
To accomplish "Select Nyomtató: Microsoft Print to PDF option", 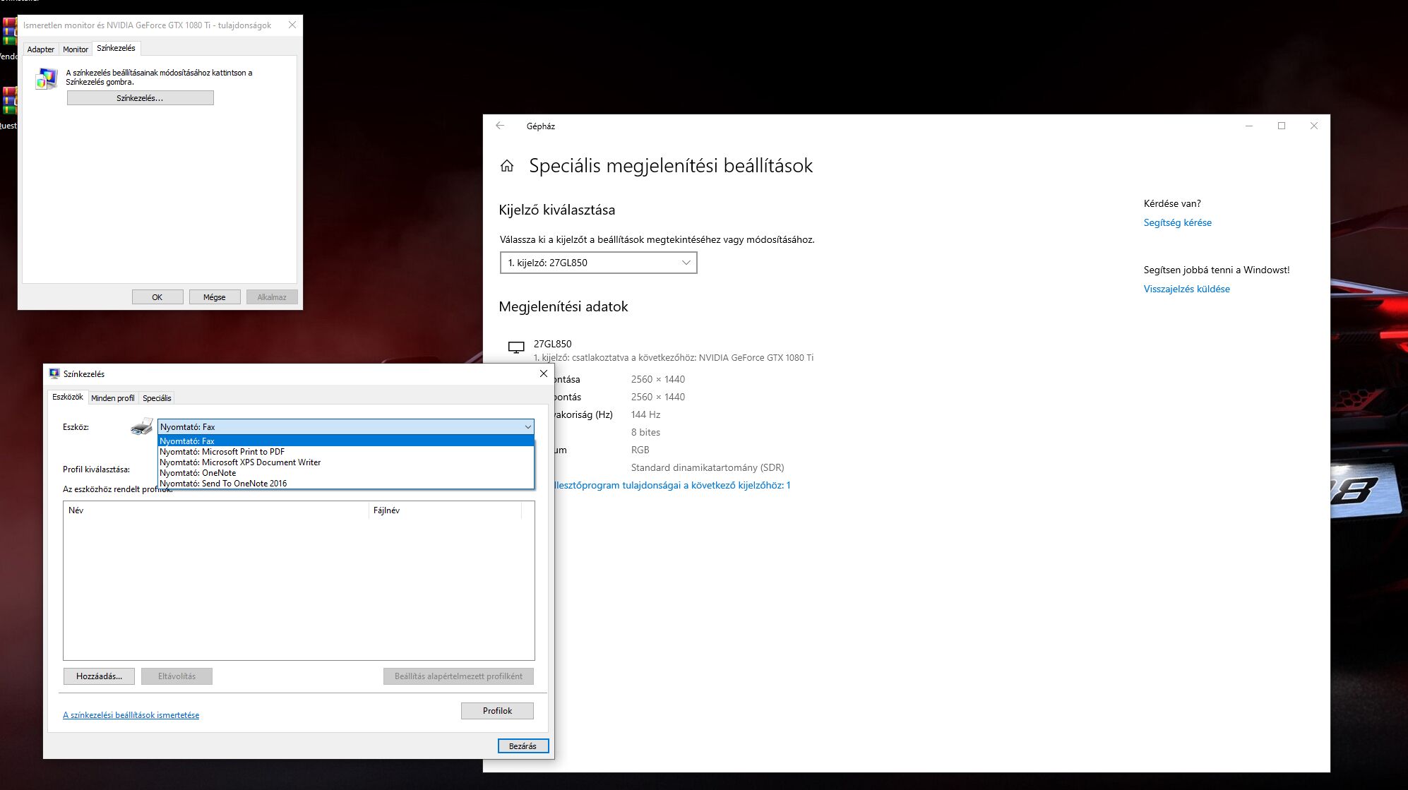I will coord(222,452).
